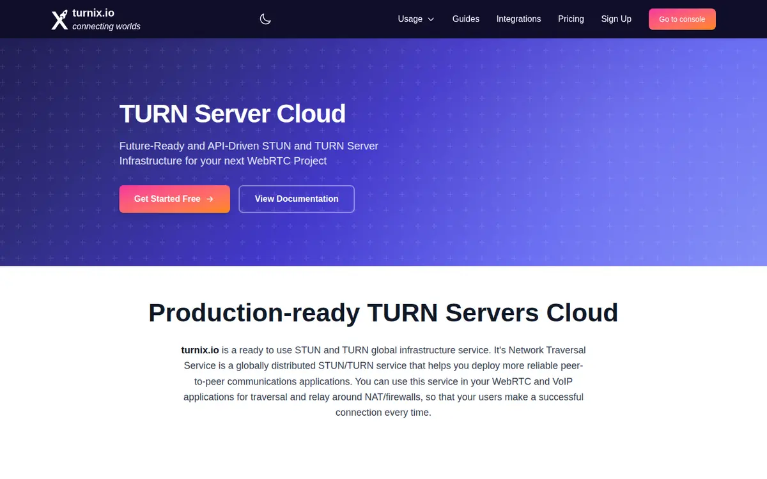Expand the Usage dropdown menu

coord(416,19)
